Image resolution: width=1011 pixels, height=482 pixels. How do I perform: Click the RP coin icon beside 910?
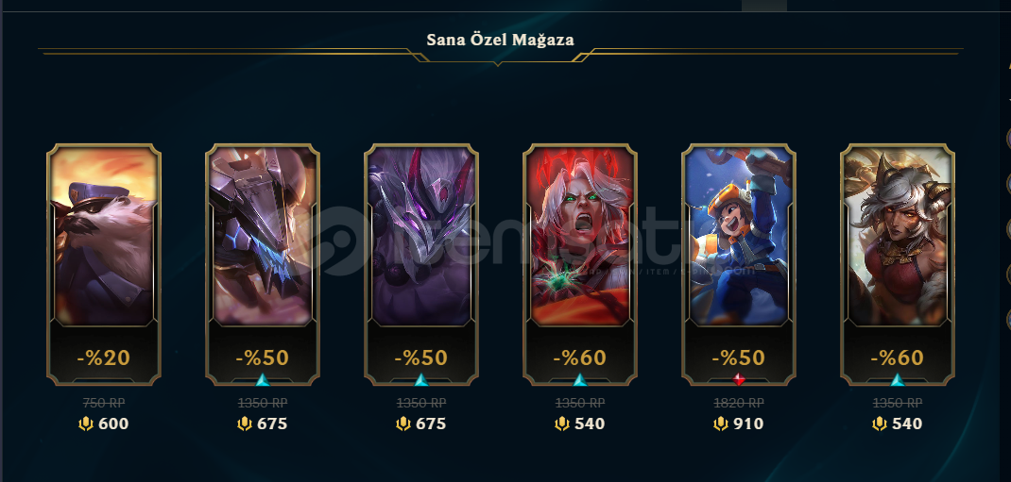point(720,424)
